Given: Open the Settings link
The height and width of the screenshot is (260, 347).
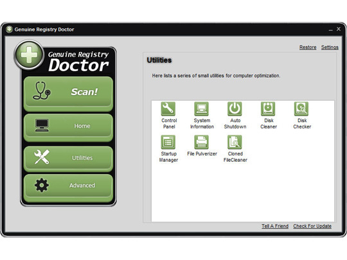Looking at the screenshot, I should [330, 48].
